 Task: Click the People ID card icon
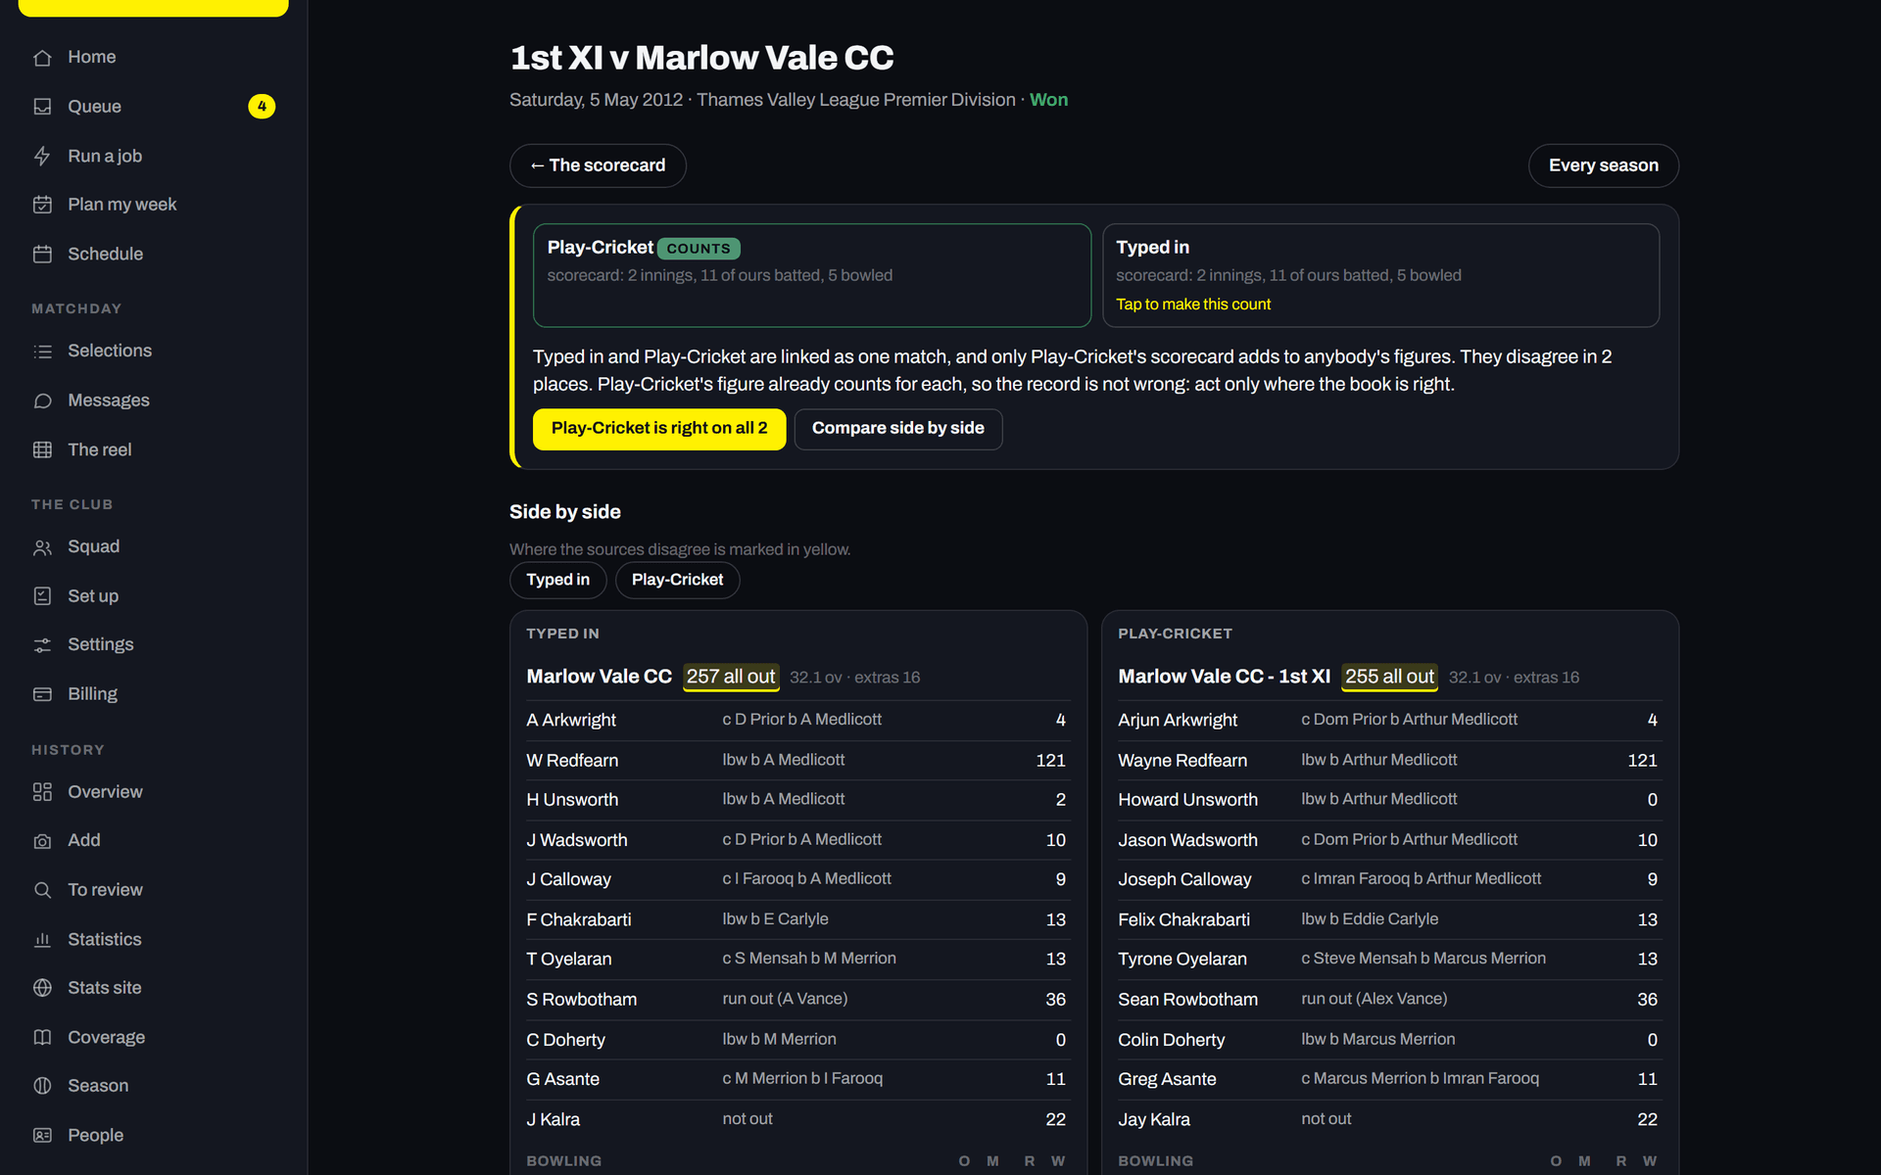tap(42, 1135)
